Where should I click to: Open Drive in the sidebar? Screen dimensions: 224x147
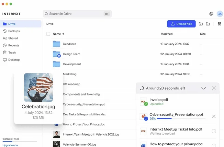21,24
